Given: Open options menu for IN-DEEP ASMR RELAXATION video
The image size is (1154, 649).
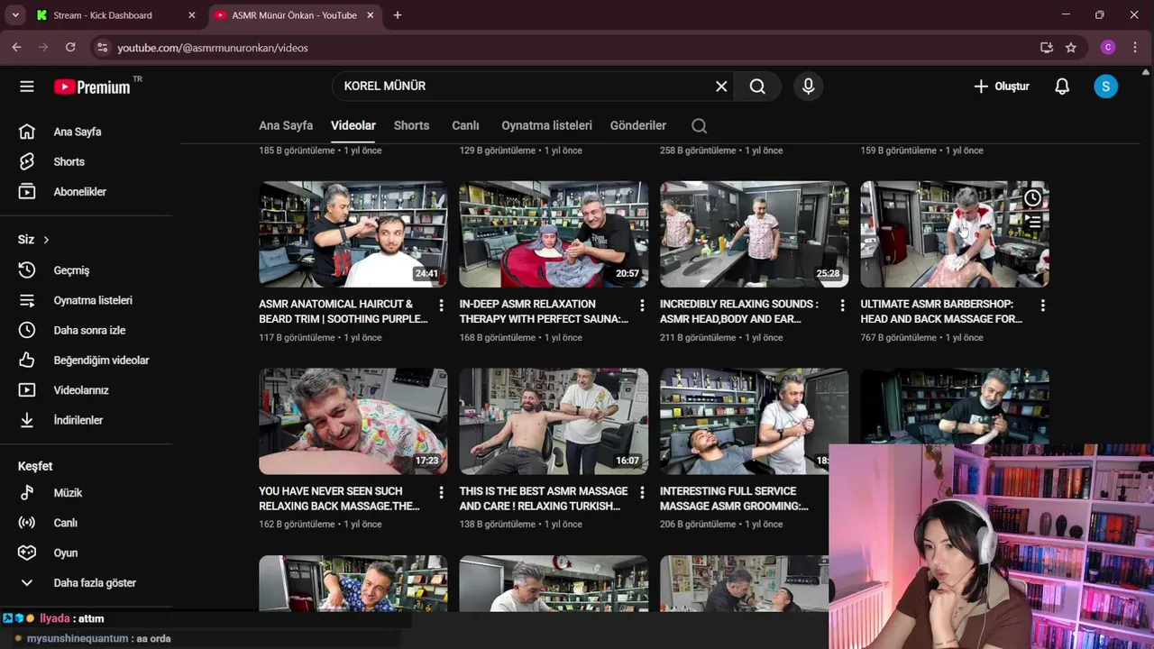Looking at the screenshot, I should coord(642,306).
